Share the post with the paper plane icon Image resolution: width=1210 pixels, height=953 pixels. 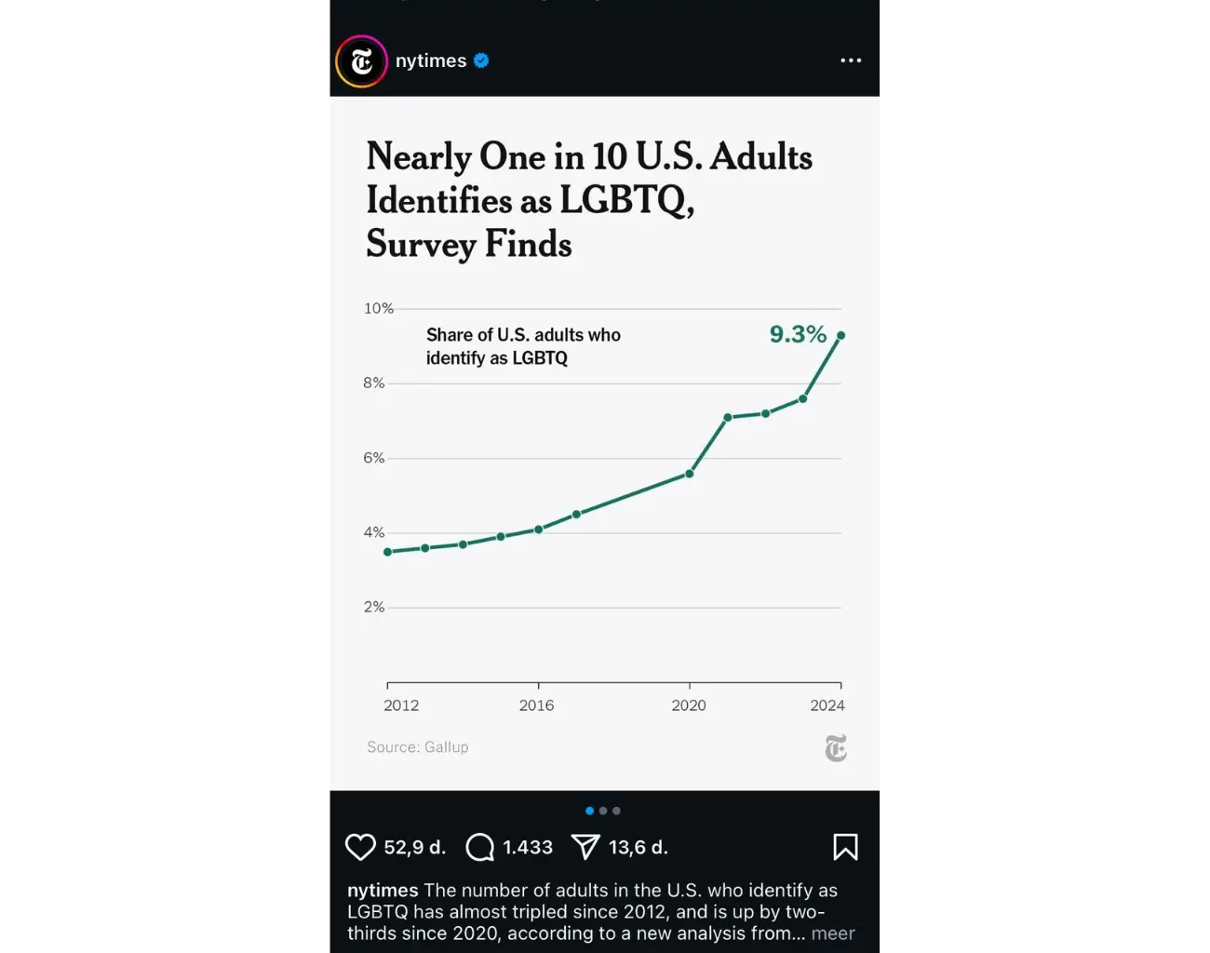point(585,847)
